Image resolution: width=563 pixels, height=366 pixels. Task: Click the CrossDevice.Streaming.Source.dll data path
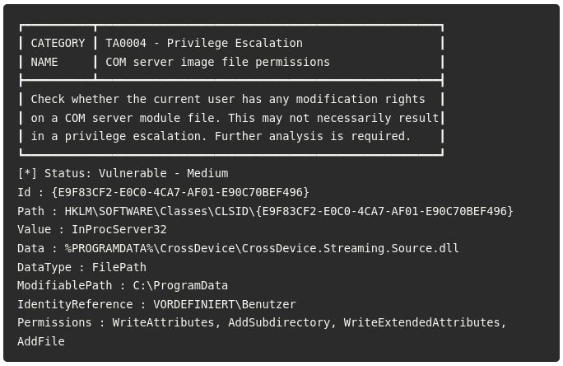tap(262, 248)
